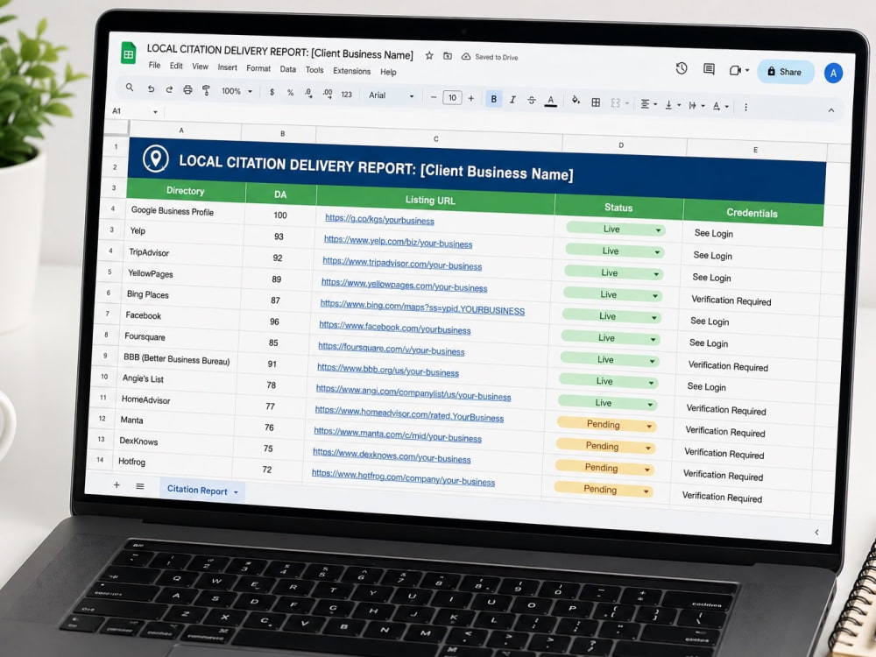Increase font size plus button
The height and width of the screenshot is (657, 876).
(471, 98)
